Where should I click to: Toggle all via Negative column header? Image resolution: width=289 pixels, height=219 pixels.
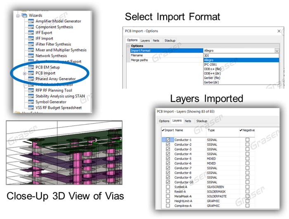coord(247,130)
